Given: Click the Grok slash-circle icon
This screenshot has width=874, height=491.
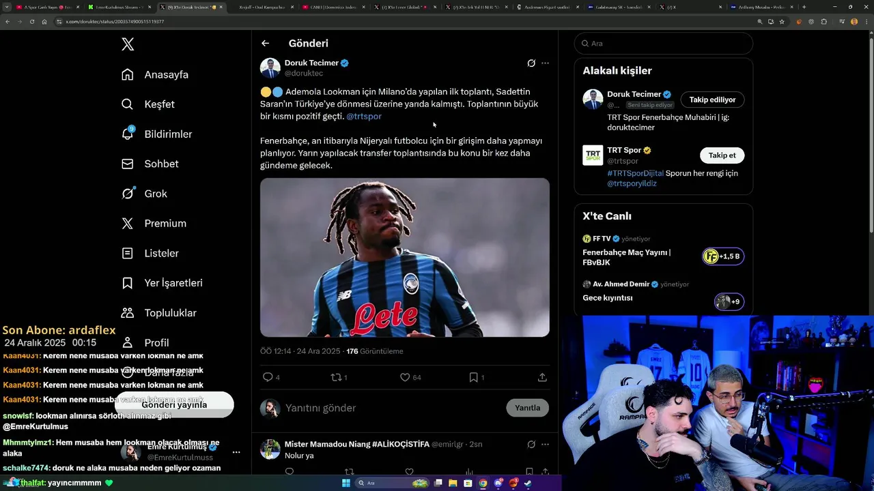Looking at the screenshot, I should pos(128,194).
